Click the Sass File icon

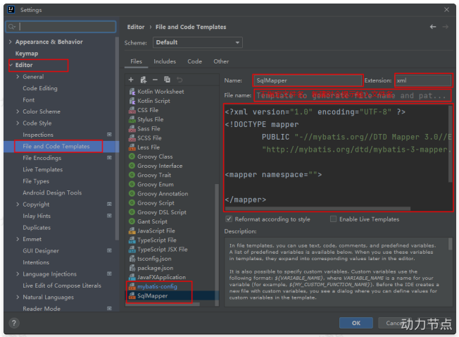coord(132,128)
